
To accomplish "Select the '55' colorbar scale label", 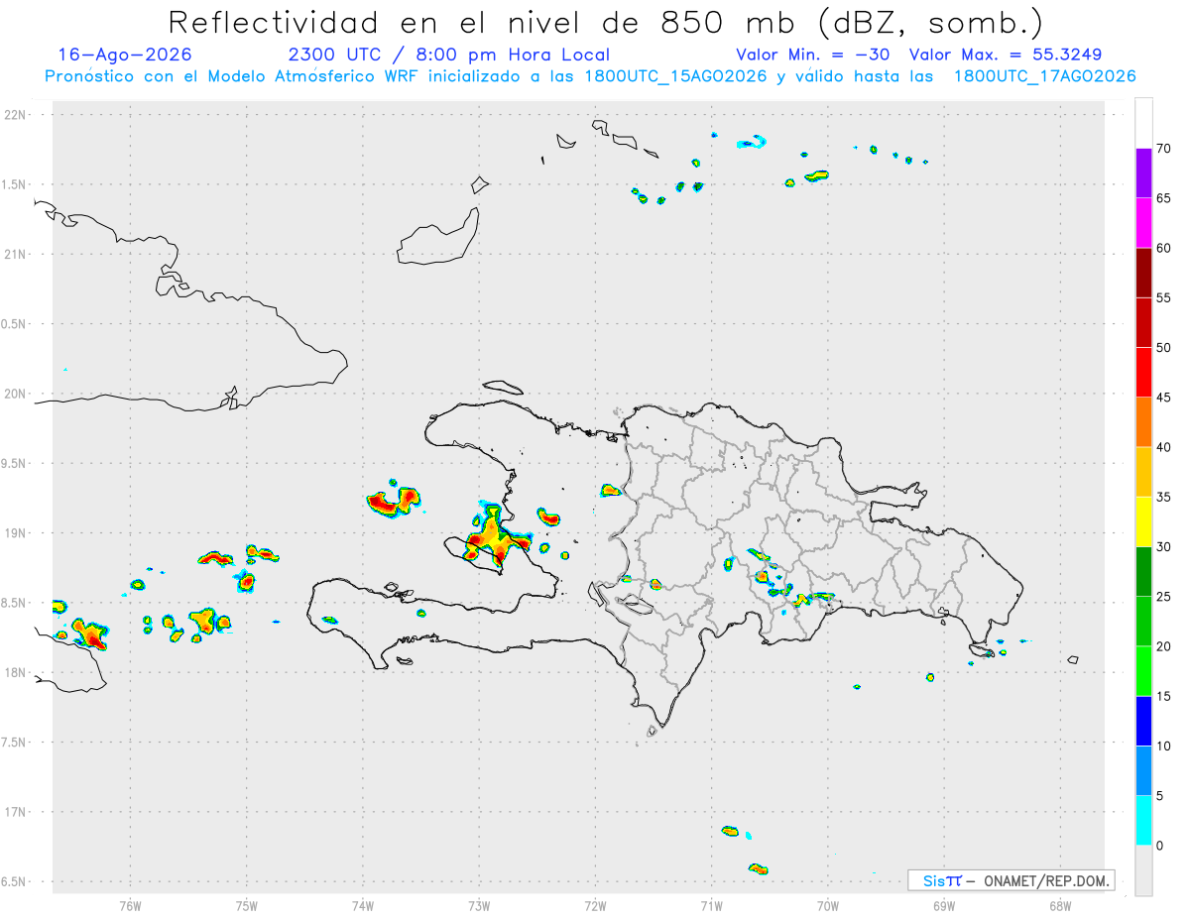I will pyautogui.click(x=1164, y=298).
